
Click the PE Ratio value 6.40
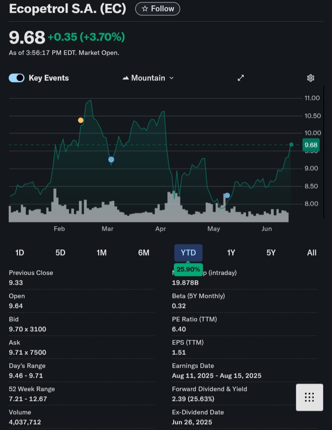(179, 329)
